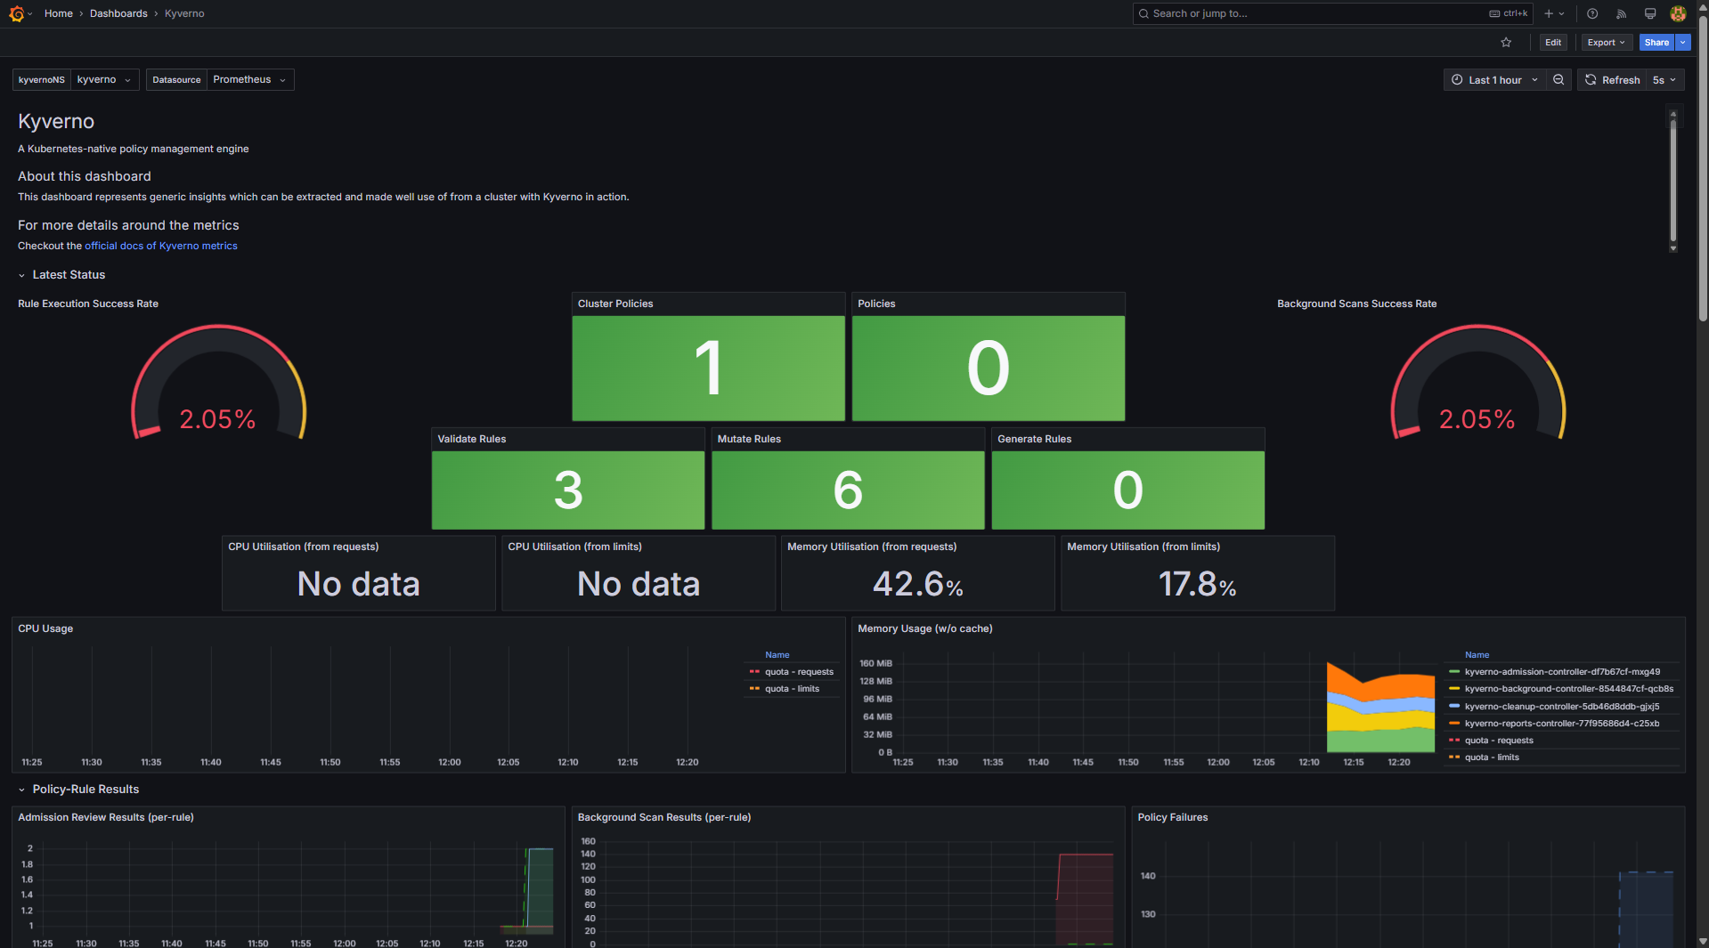Refresh the dashboard now

pos(1612,80)
